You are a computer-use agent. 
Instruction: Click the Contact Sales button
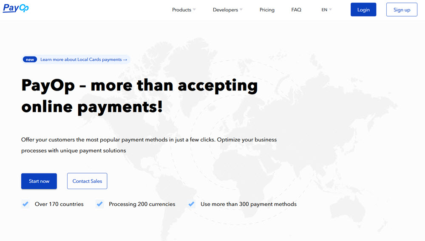click(87, 181)
